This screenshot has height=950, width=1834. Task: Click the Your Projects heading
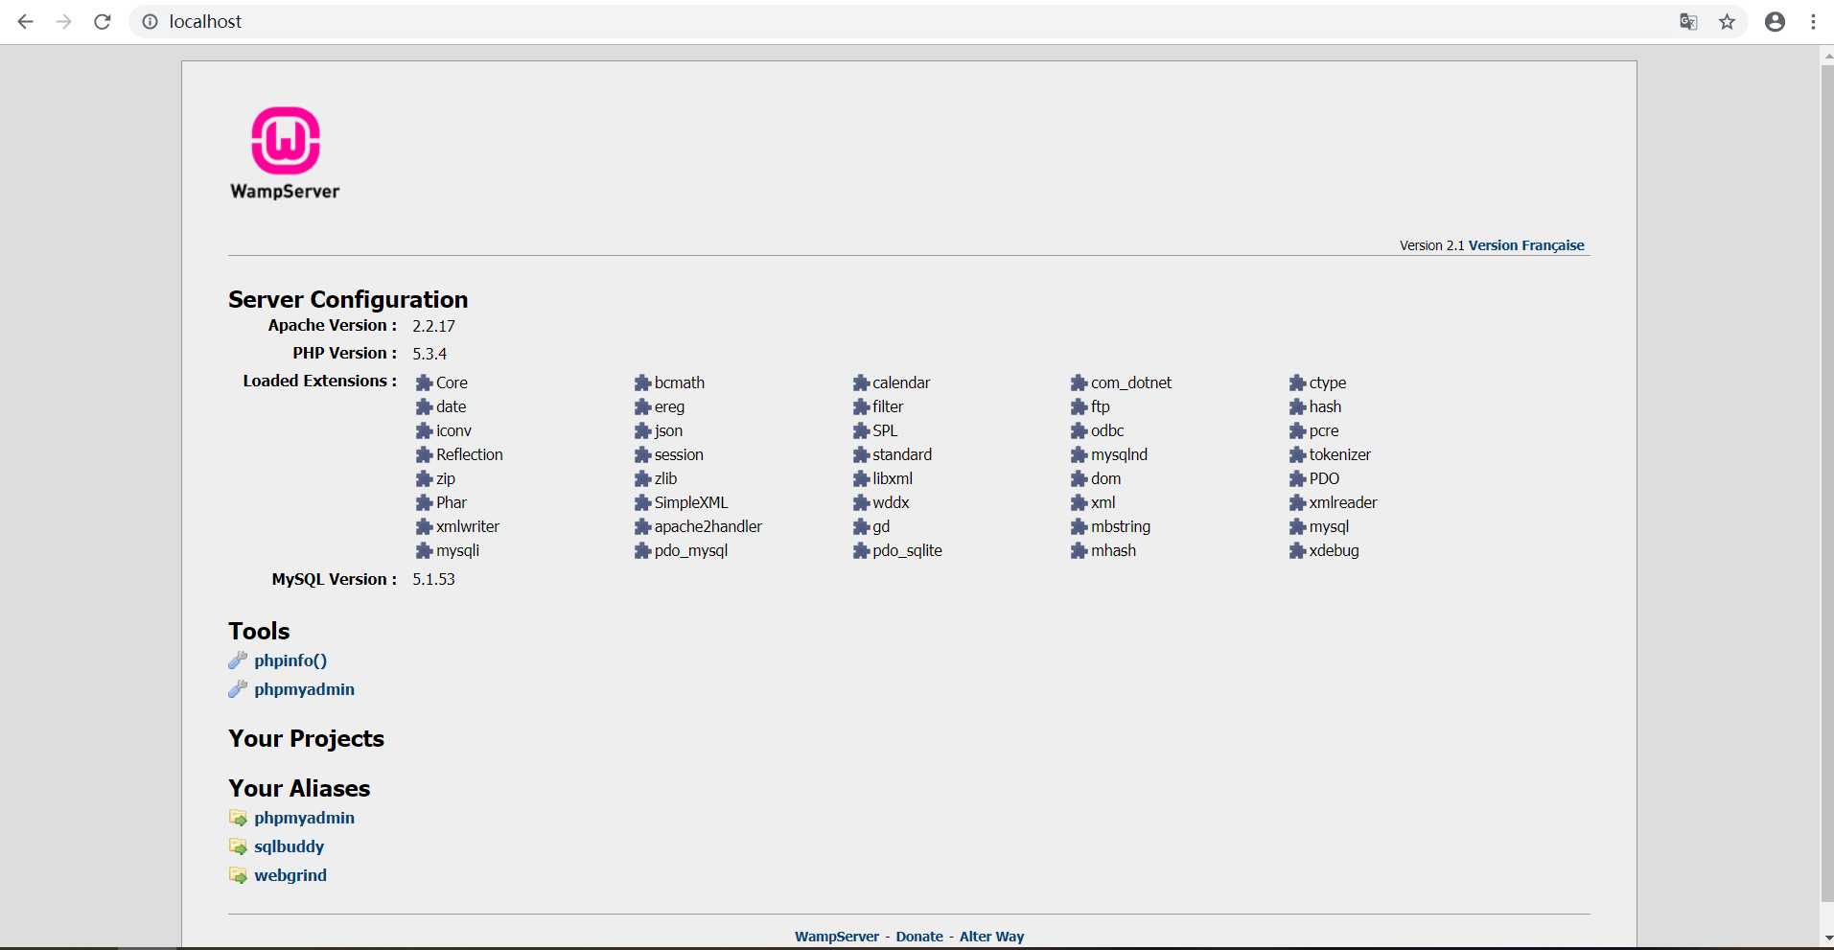[306, 738]
